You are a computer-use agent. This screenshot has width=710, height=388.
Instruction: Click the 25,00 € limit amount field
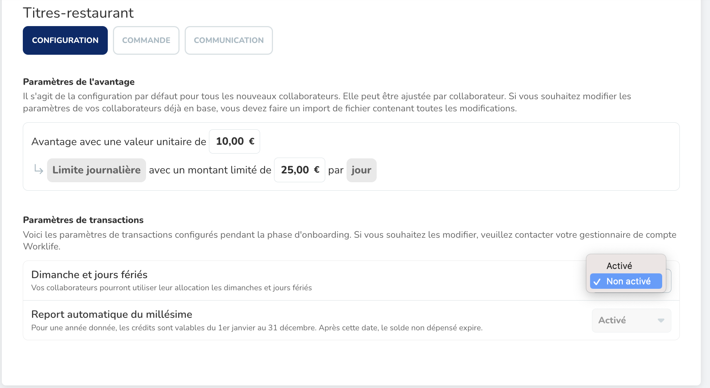pyautogui.click(x=299, y=170)
